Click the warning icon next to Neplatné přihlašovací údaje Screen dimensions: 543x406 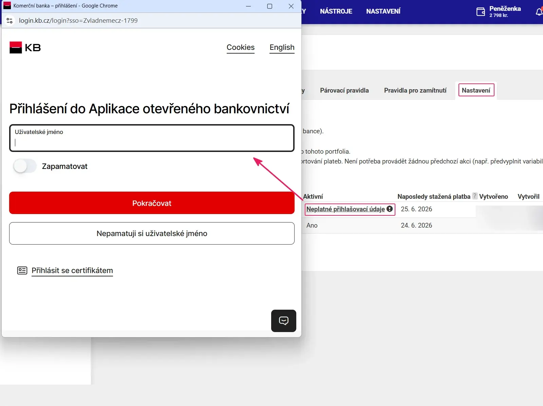[390, 209]
